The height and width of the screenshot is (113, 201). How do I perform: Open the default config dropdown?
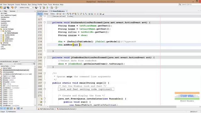26,8
